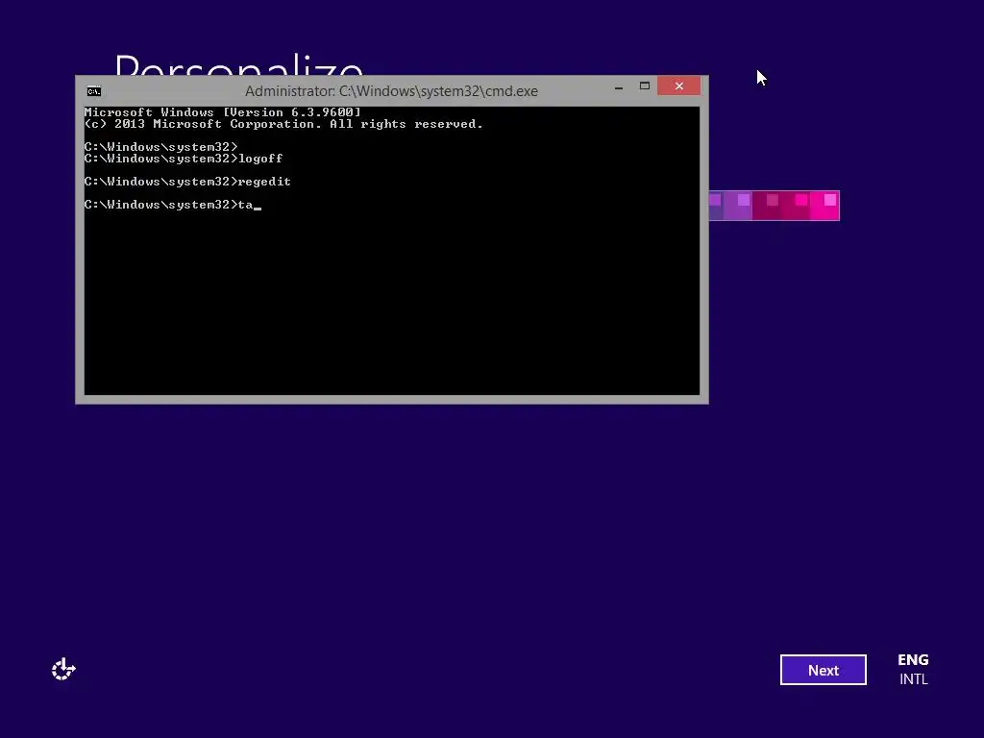984x738 pixels.
Task: Close the Administrator cmd.exe window
Action: click(679, 86)
